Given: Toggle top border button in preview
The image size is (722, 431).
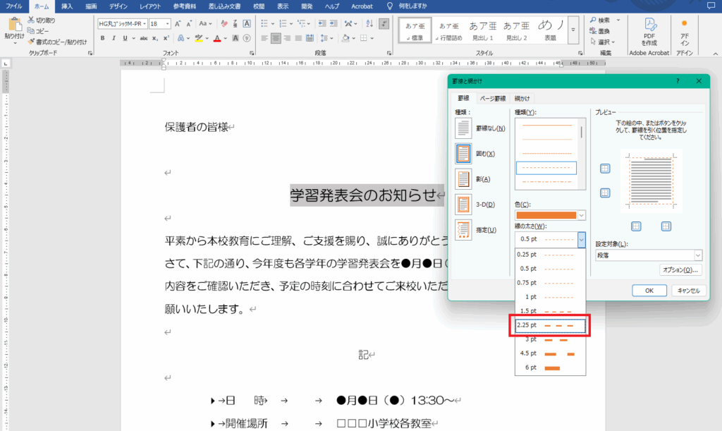Looking at the screenshot, I should 605,169.
